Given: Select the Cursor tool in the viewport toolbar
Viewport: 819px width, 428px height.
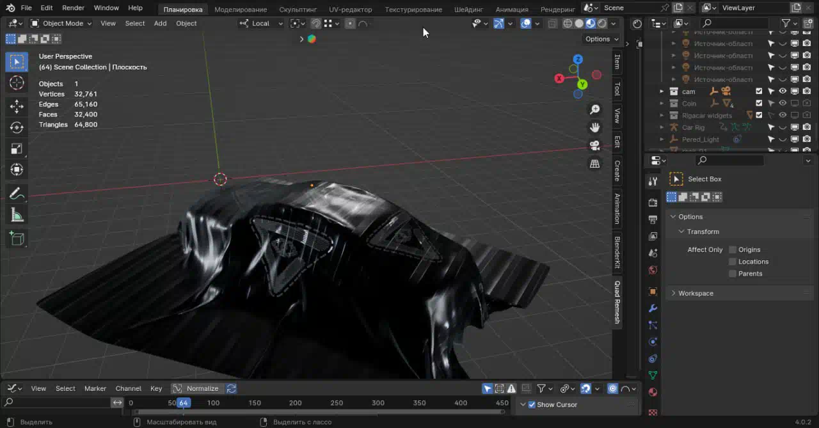Looking at the screenshot, I should pos(17,83).
